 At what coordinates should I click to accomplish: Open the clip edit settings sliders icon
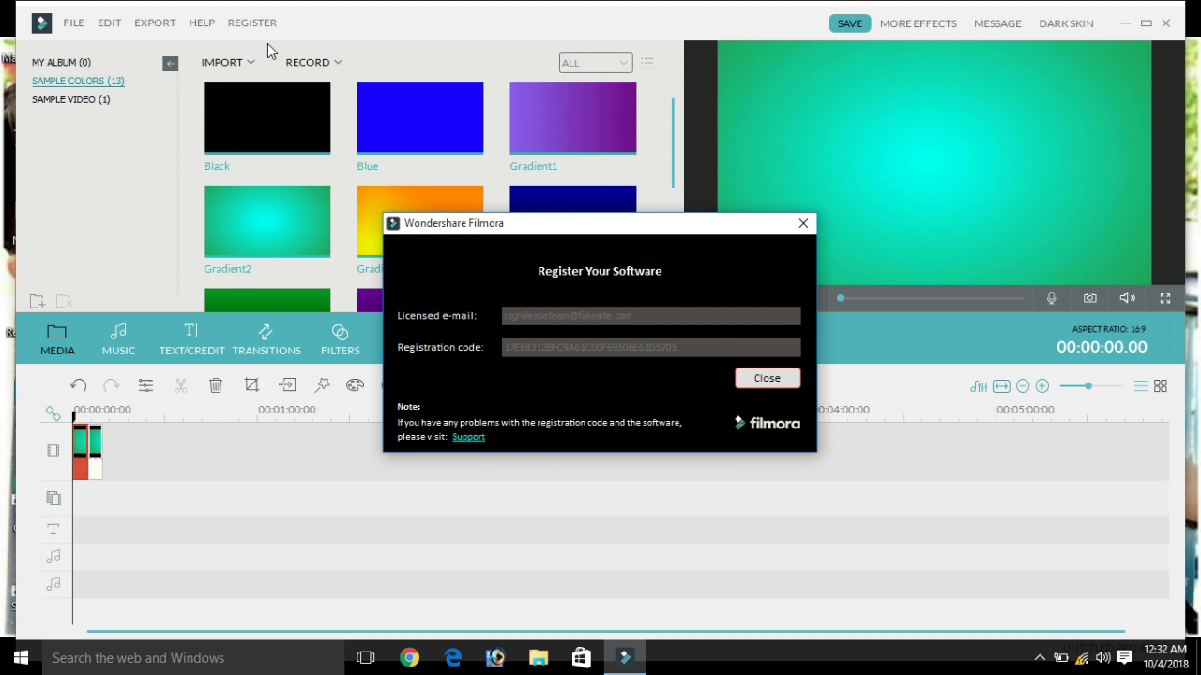click(145, 385)
